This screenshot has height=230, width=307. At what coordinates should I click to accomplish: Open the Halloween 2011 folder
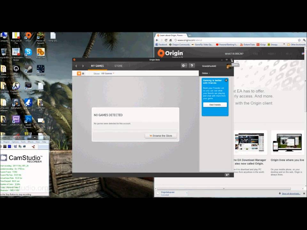pos(41,105)
